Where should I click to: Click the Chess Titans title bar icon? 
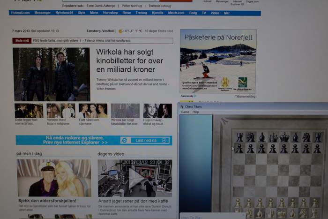point(182,106)
